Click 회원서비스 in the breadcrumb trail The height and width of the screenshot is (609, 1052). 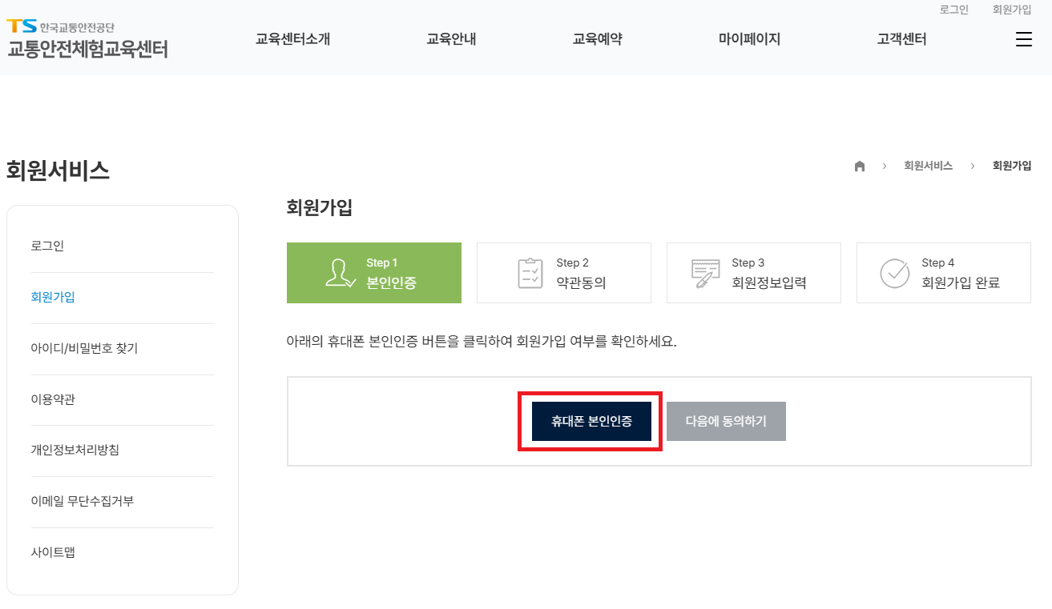click(928, 166)
